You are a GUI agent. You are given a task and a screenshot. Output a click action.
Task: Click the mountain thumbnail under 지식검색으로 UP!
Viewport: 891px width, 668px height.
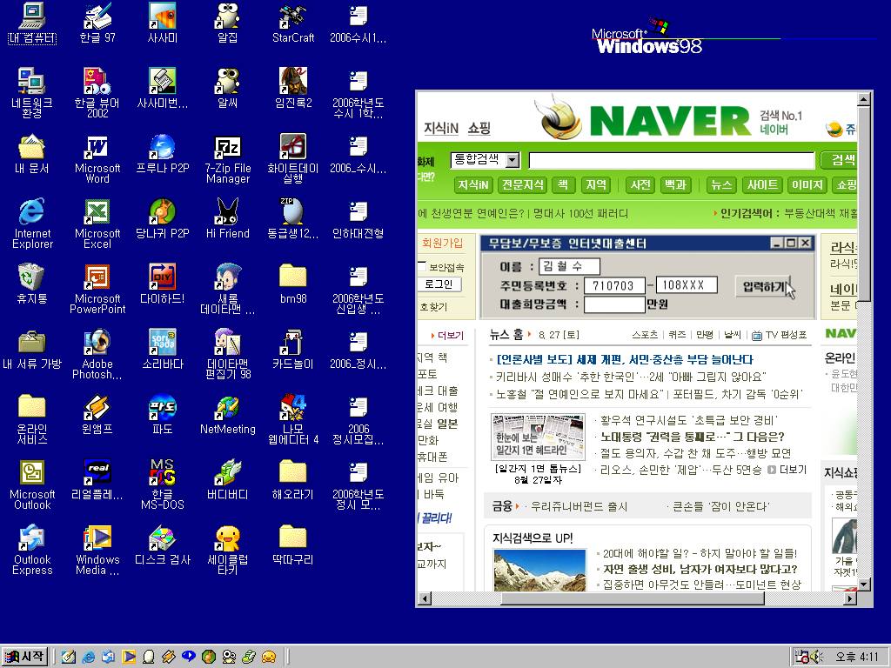[539, 571]
